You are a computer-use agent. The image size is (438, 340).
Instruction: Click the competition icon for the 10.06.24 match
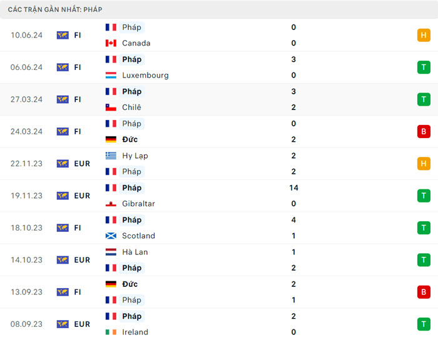click(63, 35)
